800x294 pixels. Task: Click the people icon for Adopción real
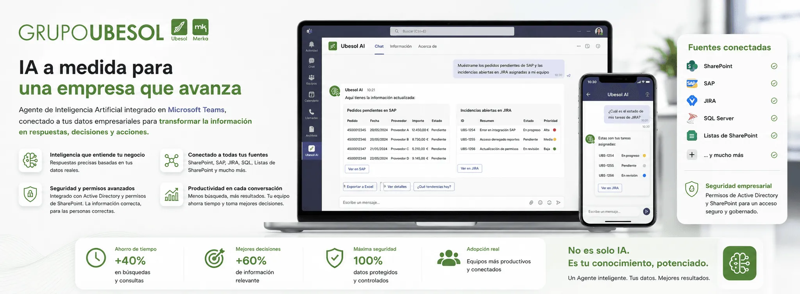click(x=449, y=258)
